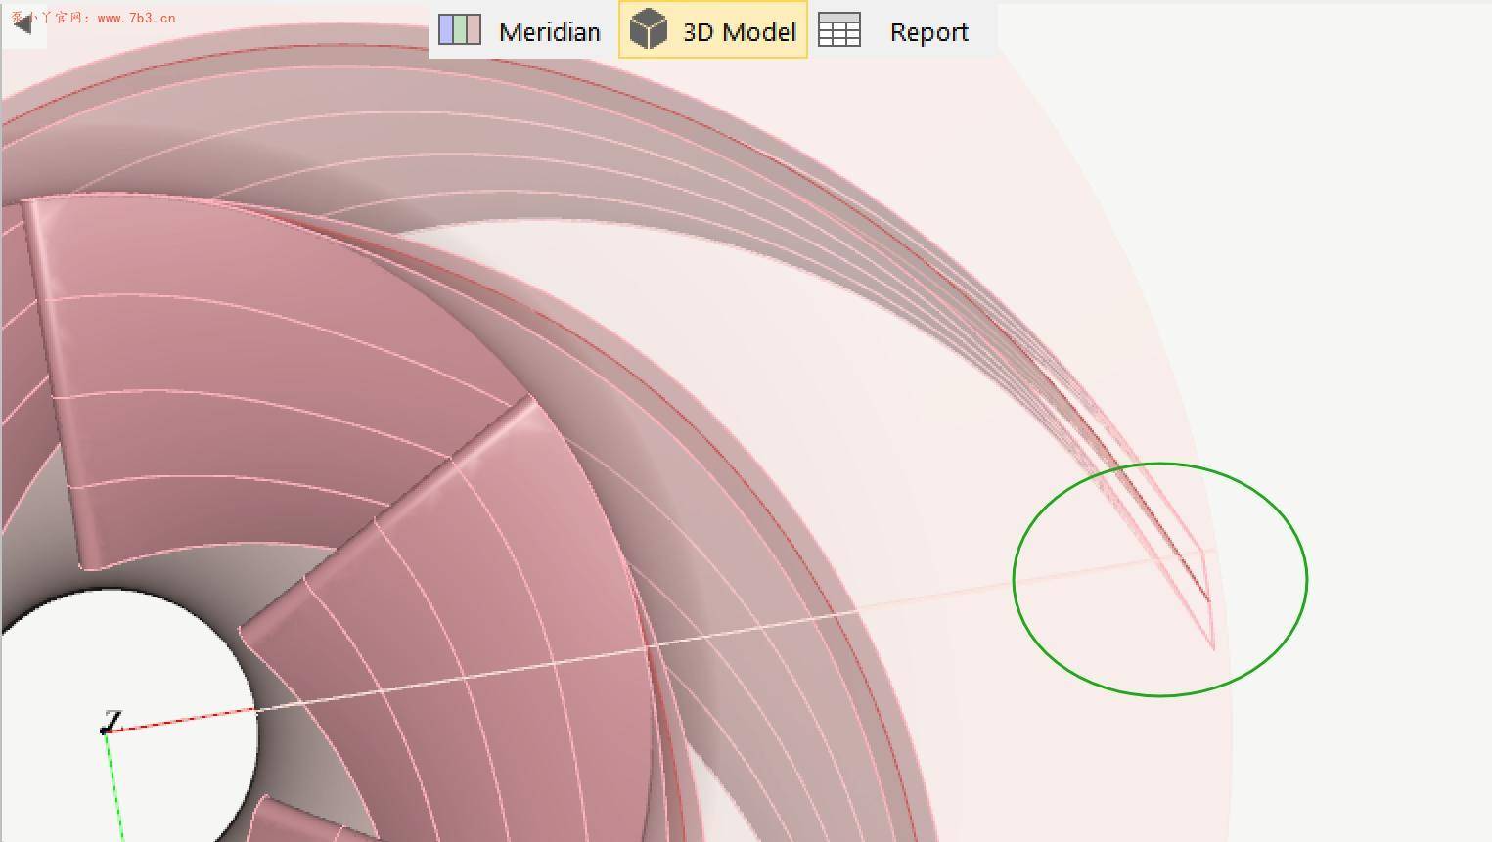1492x842 pixels.
Task: Click the back arrow icon
Action: tap(23, 24)
